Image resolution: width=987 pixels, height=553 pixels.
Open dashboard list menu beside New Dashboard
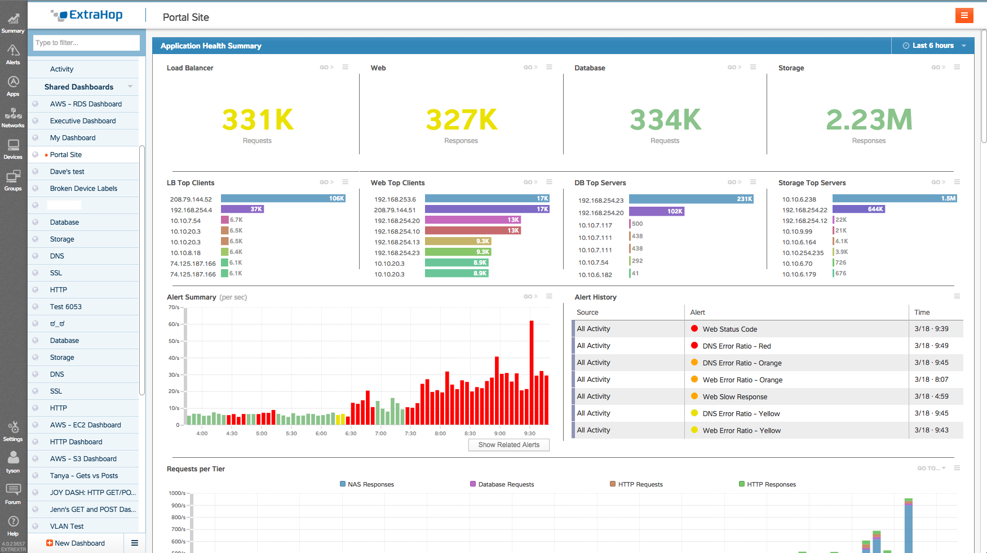[x=135, y=543]
